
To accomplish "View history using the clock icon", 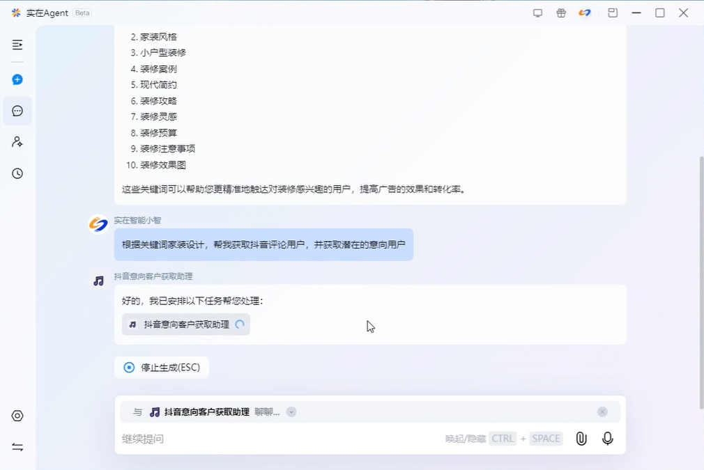I will click(x=17, y=173).
